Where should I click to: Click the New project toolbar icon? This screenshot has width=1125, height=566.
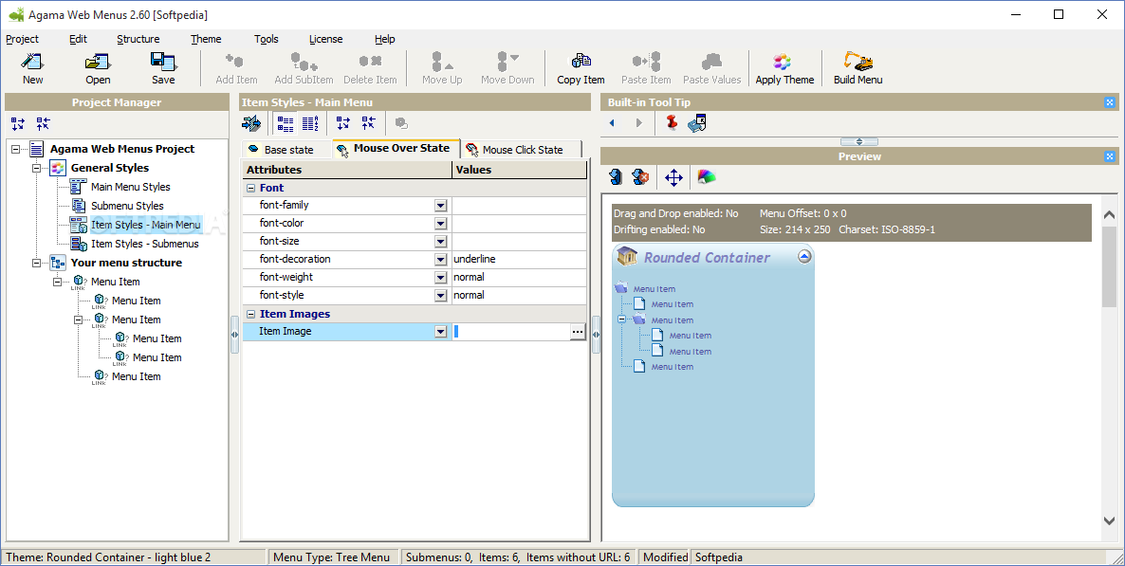coord(32,62)
